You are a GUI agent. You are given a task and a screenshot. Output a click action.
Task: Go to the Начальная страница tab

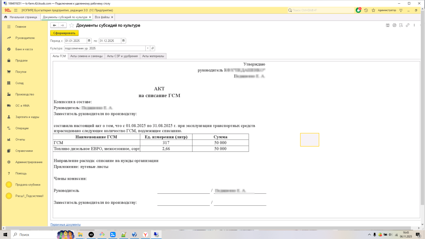(x=21, y=17)
